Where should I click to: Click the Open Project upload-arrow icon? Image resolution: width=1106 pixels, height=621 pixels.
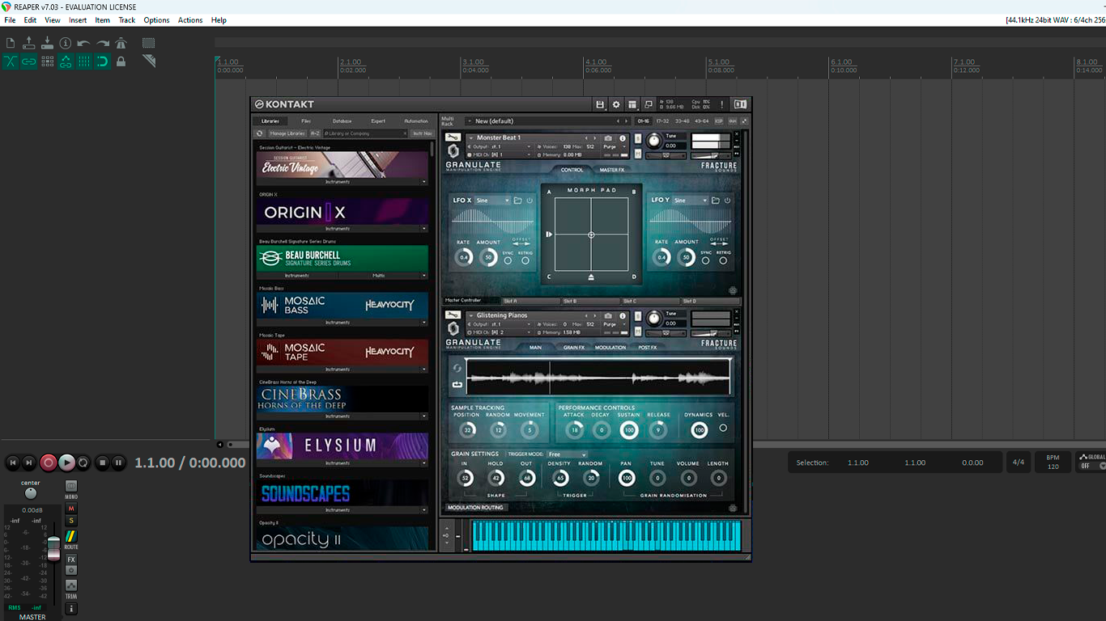[x=29, y=43]
